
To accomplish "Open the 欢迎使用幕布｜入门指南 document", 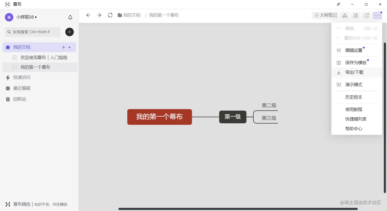I will pyautogui.click(x=44, y=57).
